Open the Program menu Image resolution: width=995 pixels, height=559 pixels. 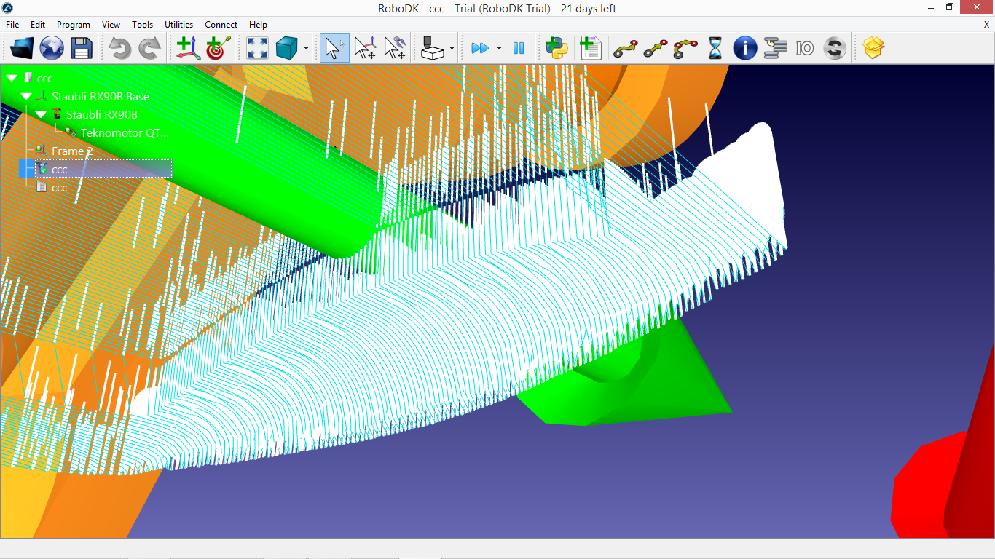pyautogui.click(x=74, y=24)
